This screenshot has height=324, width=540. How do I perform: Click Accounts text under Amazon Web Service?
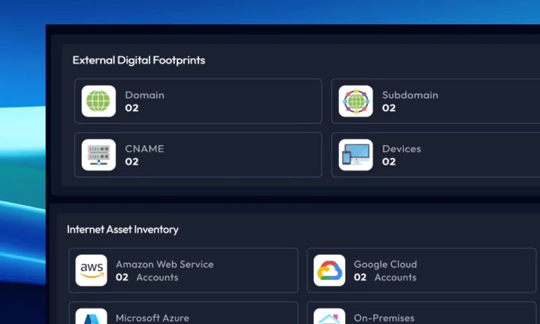[157, 277]
